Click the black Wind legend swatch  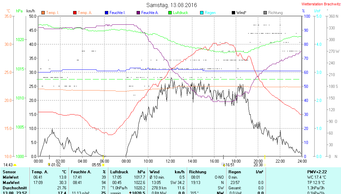click(x=233, y=13)
